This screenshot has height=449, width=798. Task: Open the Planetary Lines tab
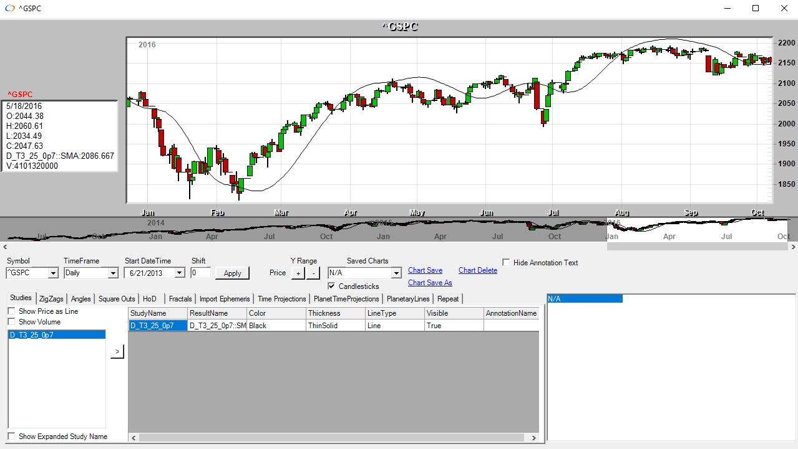408,299
